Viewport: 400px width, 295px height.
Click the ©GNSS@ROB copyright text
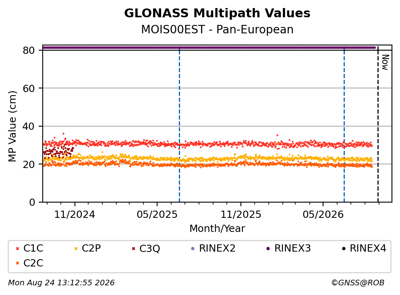(x=358, y=283)
